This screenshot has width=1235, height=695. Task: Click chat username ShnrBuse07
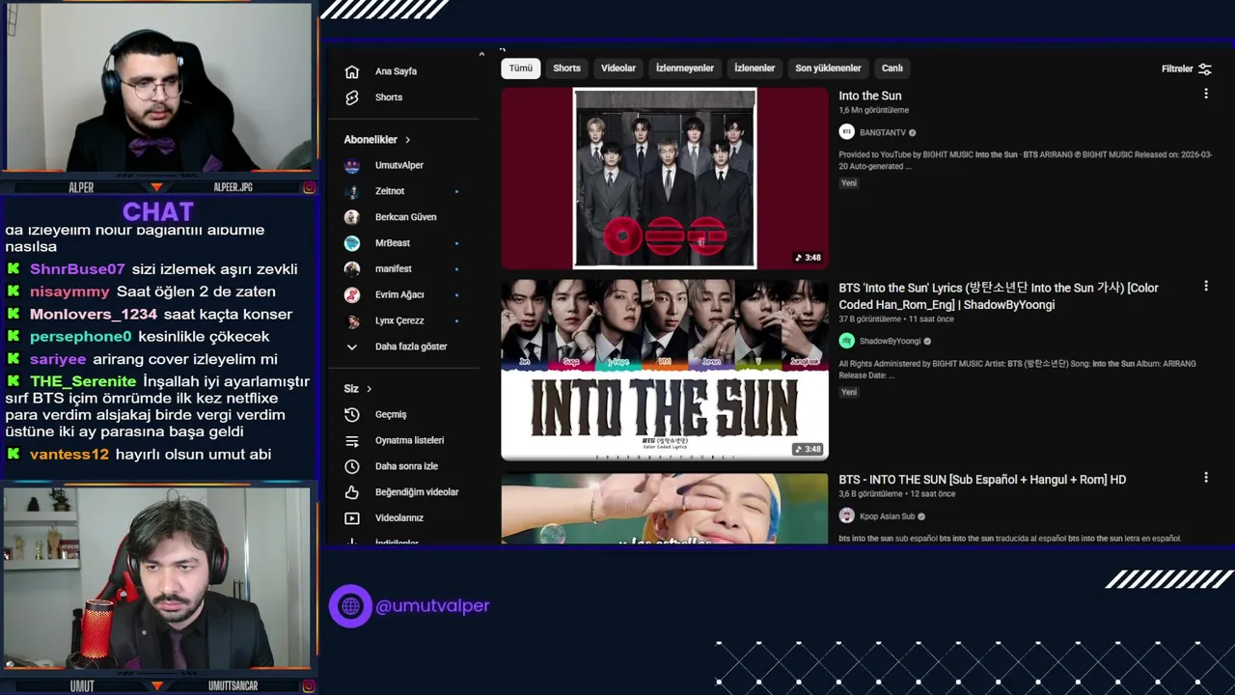point(77,269)
